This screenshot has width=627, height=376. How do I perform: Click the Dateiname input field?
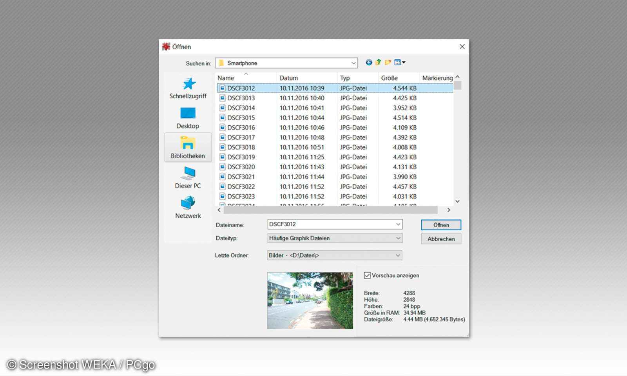(x=331, y=224)
